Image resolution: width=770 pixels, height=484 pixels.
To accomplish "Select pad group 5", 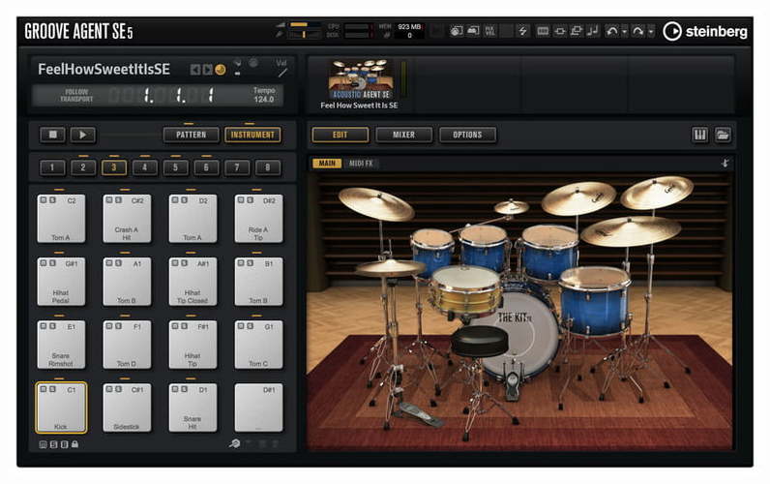I will point(175,167).
